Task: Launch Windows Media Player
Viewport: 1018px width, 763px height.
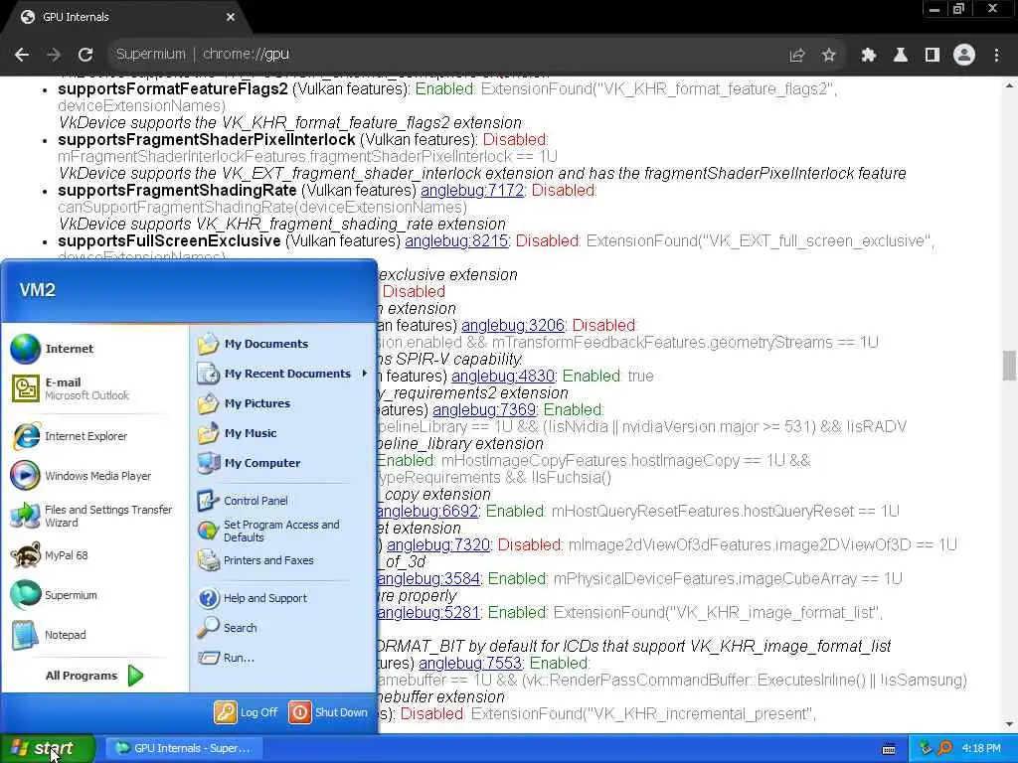Action: tap(94, 476)
